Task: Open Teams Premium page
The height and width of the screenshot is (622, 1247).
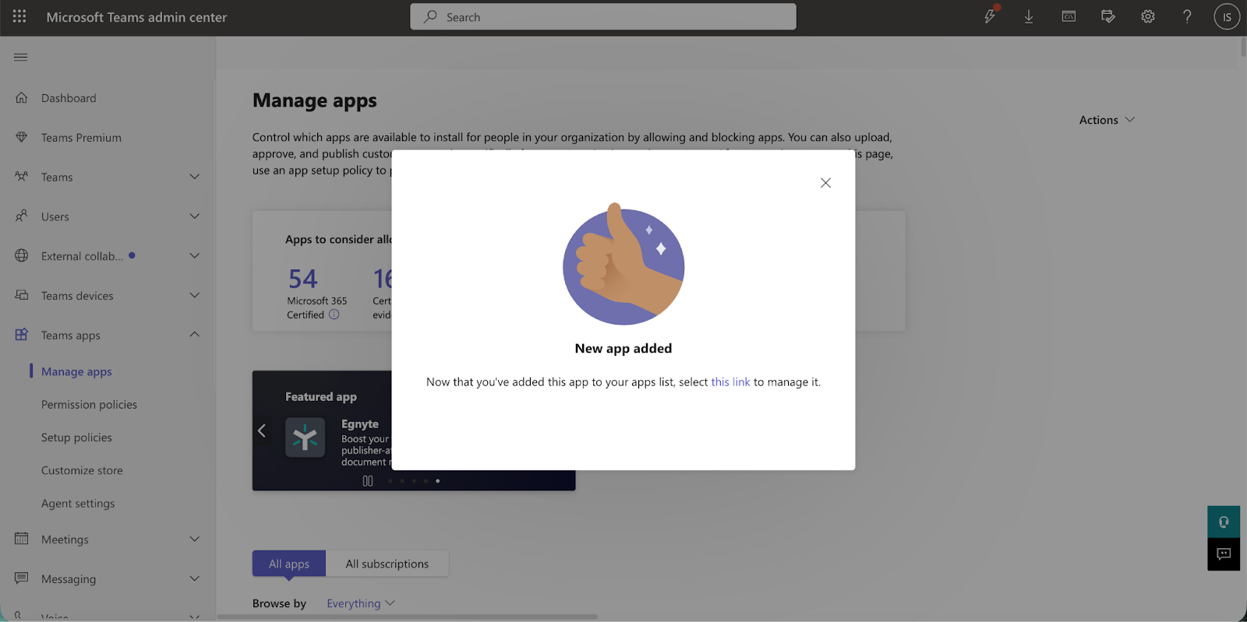Action: [x=81, y=138]
